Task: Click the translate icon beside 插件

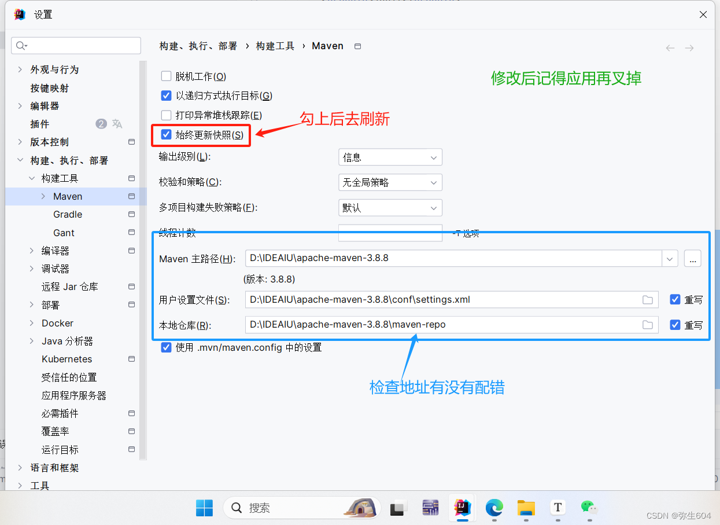Action: point(117,124)
